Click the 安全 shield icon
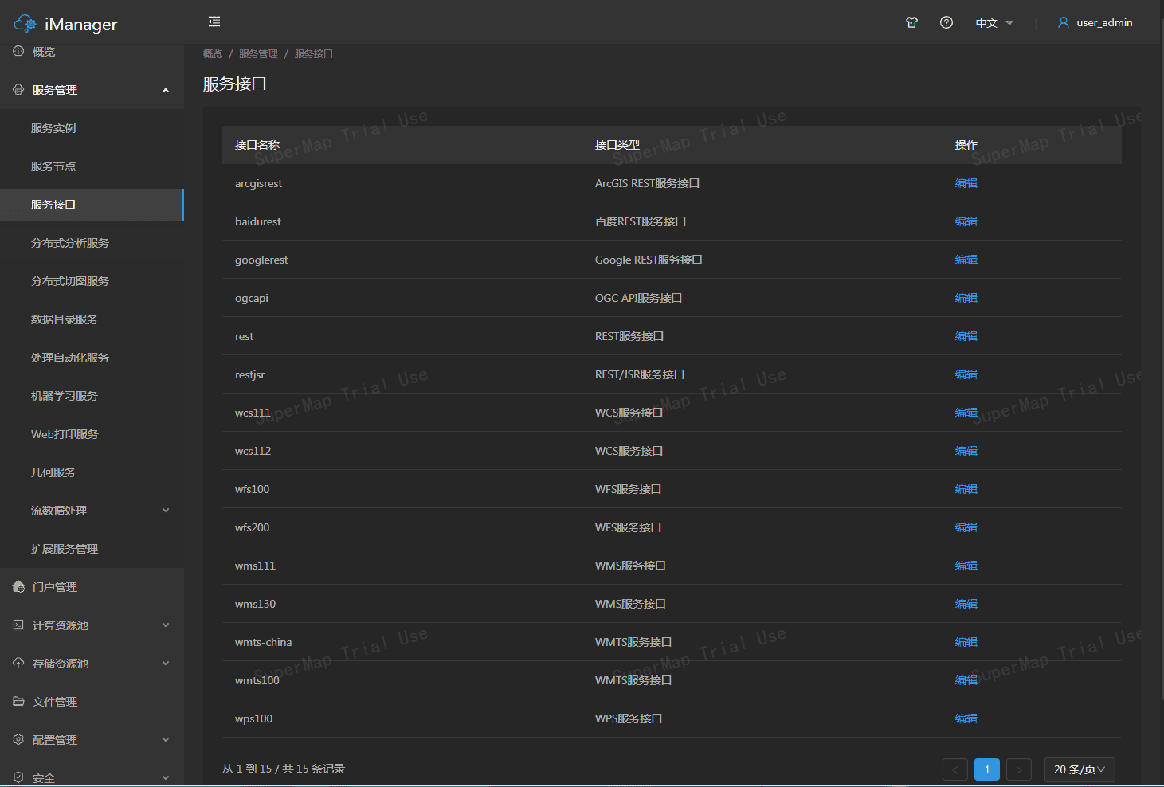1164x787 pixels. pos(18,777)
